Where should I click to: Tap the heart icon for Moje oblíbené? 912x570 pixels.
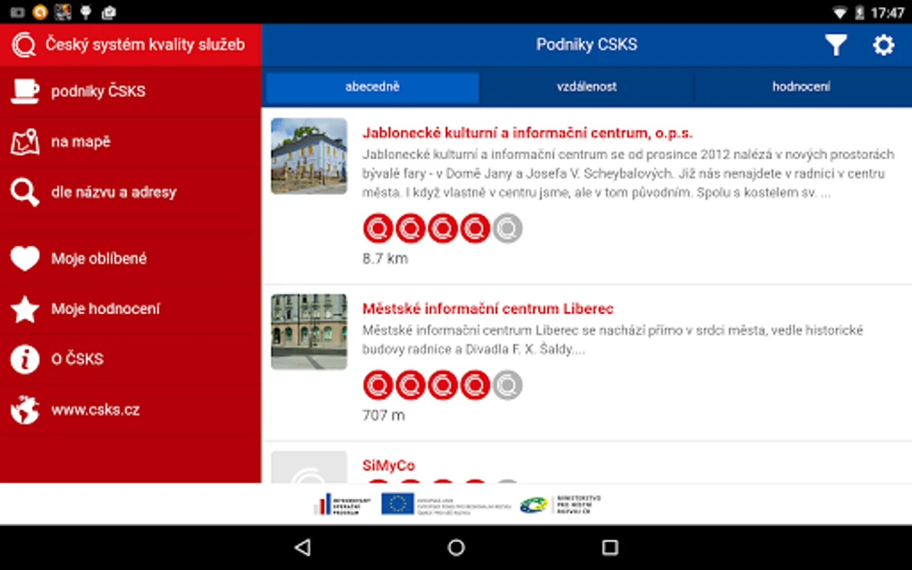click(25, 258)
